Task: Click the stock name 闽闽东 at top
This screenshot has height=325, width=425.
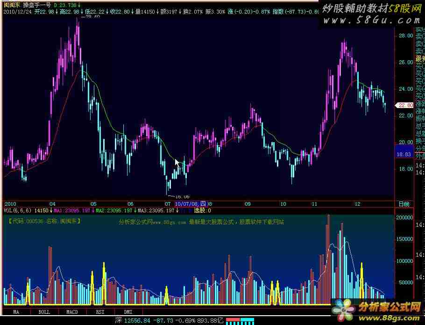Action: pos(12,5)
